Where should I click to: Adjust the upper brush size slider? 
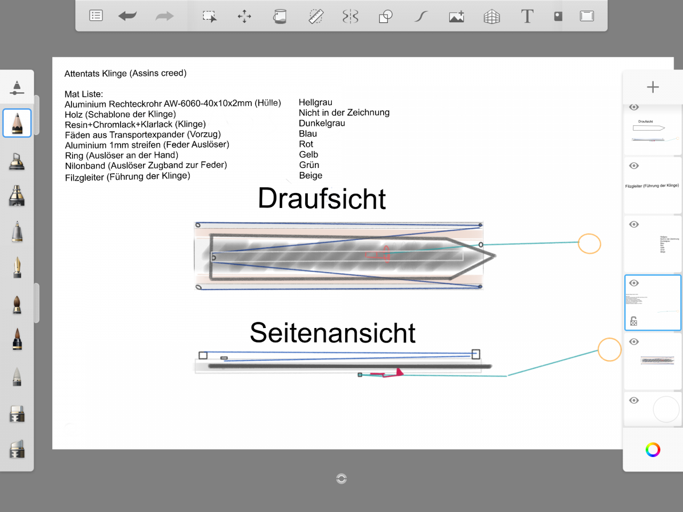pos(37,115)
